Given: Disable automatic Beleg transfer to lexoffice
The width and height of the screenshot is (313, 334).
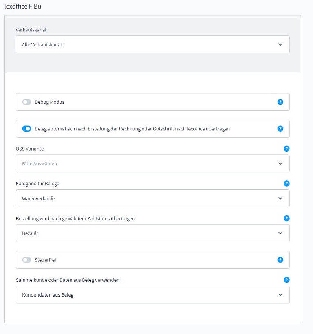Looking at the screenshot, I should pyautogui.click(x=26, y=129).
